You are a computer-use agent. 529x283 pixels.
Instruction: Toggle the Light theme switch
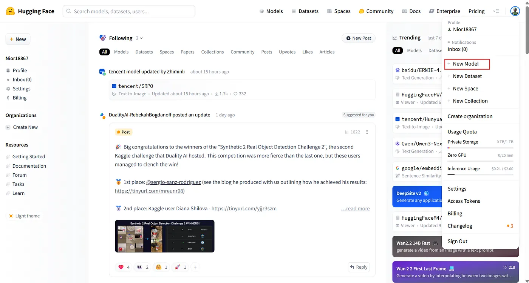24,216
